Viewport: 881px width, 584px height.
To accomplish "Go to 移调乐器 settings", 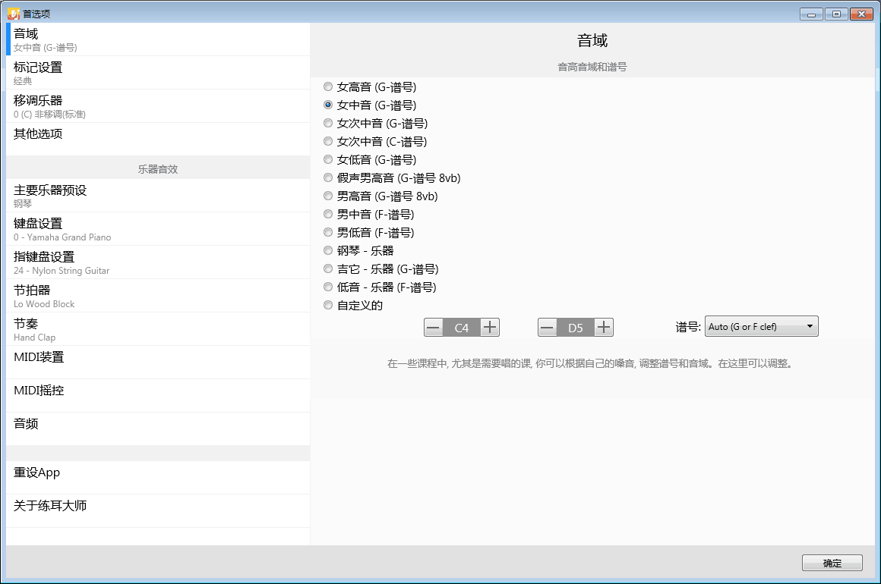I will click(x=158, y=106).
